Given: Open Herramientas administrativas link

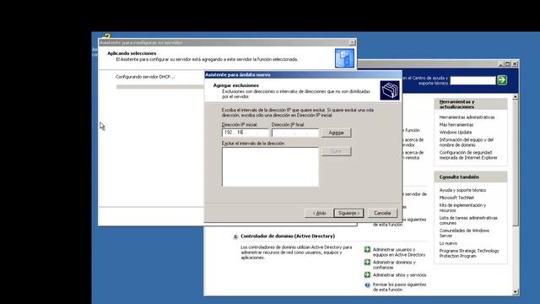Looking at the screenshot, I should point(467,117).
